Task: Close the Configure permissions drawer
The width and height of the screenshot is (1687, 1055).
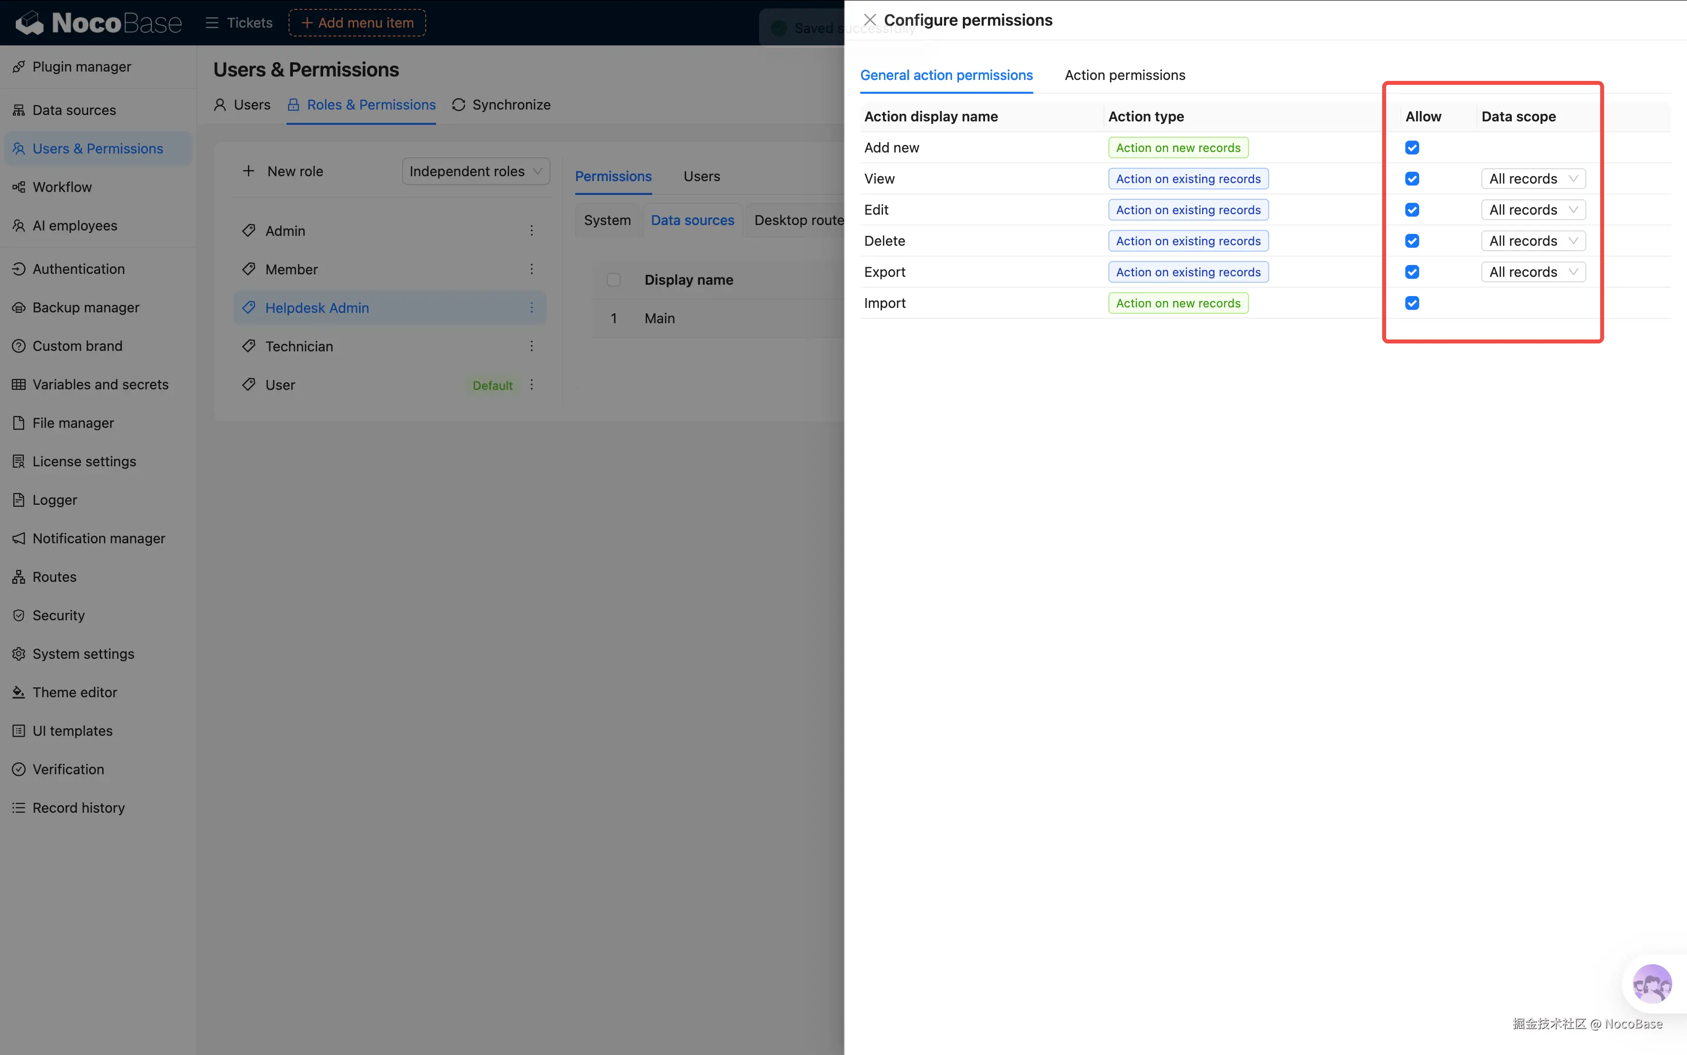Action: 870,20
